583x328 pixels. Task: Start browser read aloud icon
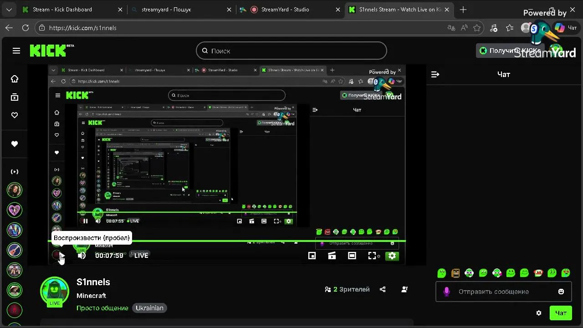tap(464, 28)
